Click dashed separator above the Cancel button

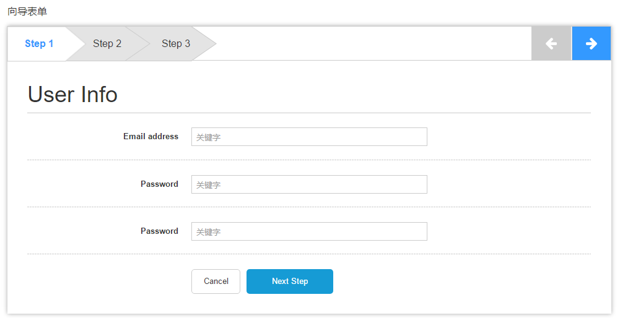pyautogui.click(x=308, y=254)
